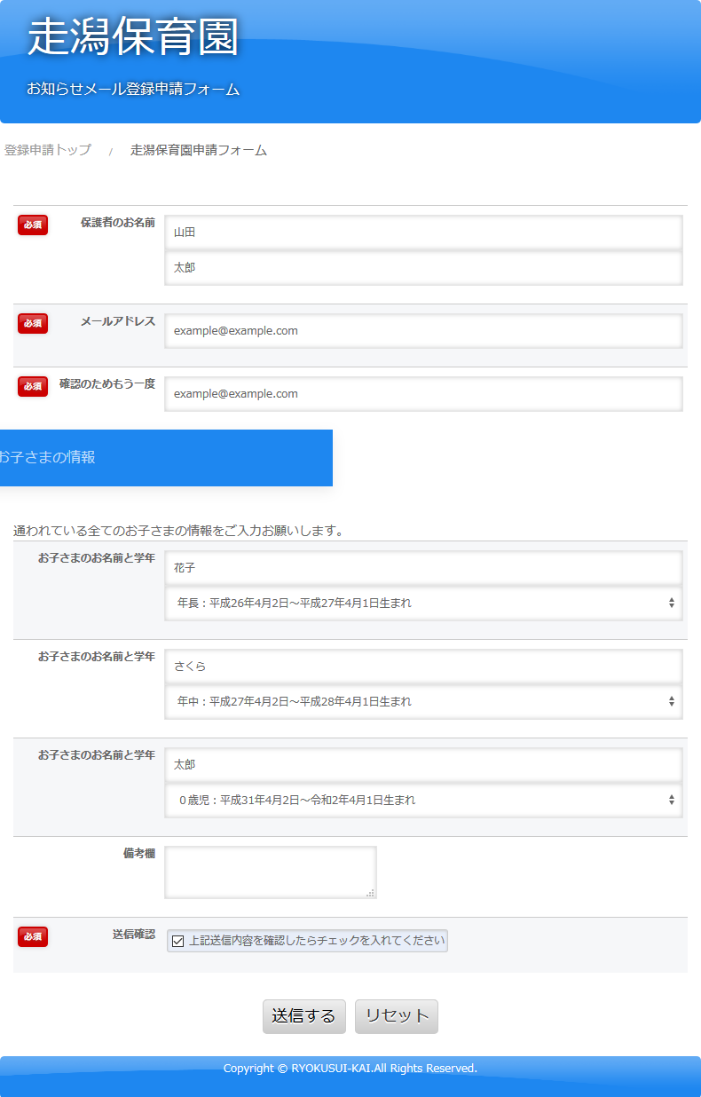Viewport: 701px width, 1097px height.
Task: Click the 走潟保育園 header title
Action: [x=133, y=37]
